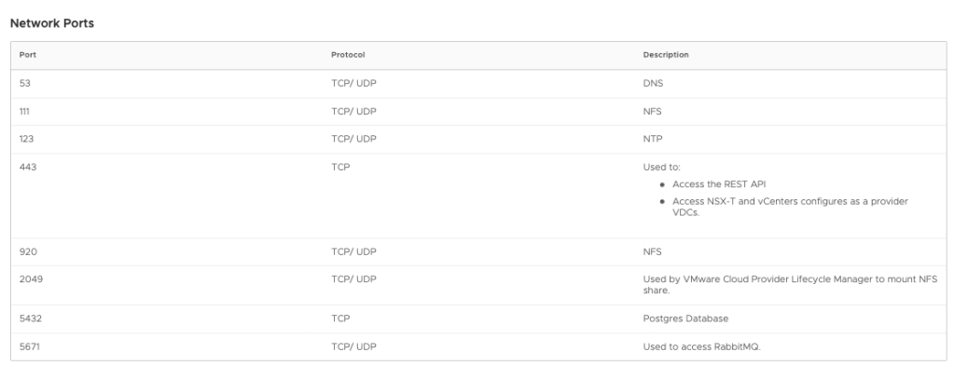This screenshot has height=379, width=954.
Task: Click the TCP protocol cell for port 443
Action: click(339, 168)
